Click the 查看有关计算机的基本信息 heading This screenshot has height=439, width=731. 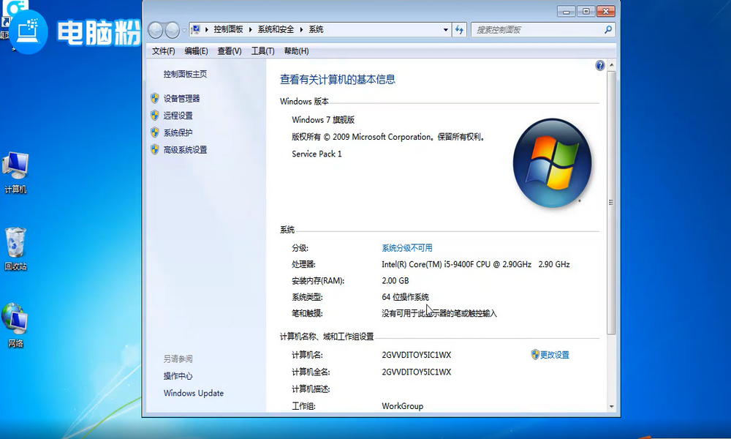point(338,79)
